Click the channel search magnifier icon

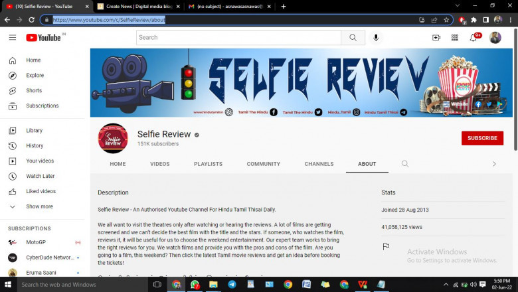[405, 164]
